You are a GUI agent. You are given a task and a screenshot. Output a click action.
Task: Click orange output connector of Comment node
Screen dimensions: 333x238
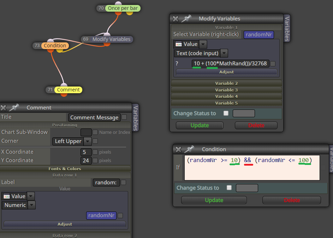(x=64, y=95)
